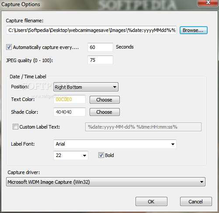Choose a new Text Color
The height and width of the screenshot is (213, 219).
click(x=104, y=100)
